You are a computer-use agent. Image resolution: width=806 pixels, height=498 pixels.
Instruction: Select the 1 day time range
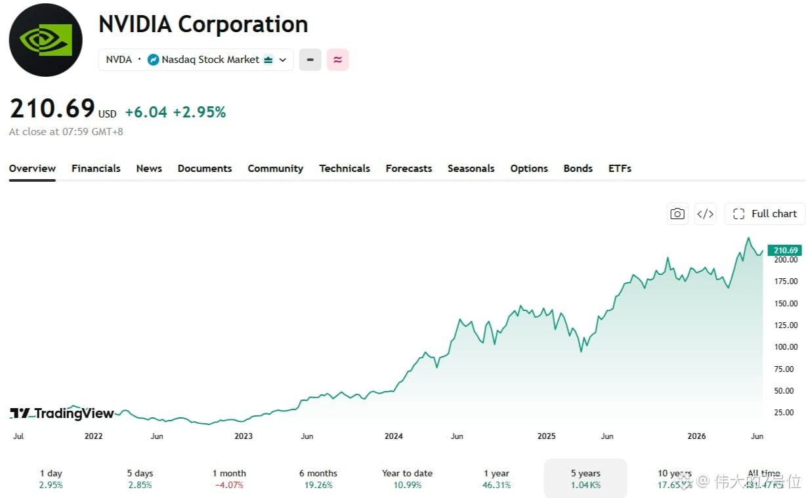point(51,479)
